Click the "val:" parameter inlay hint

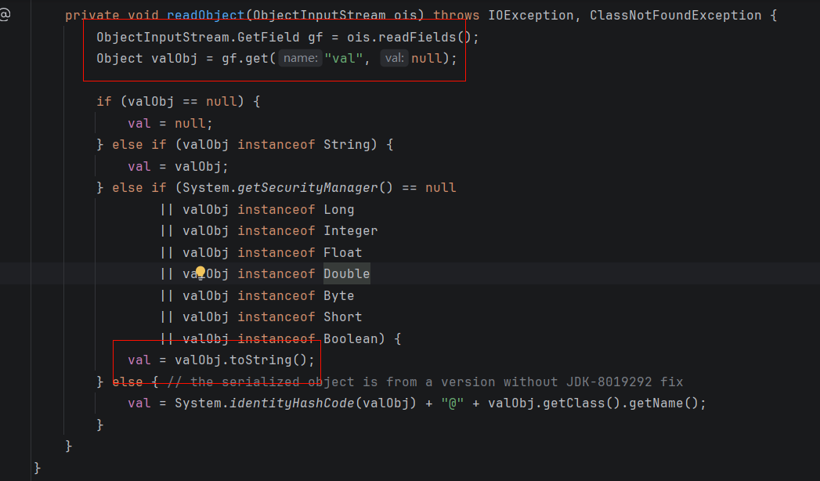click(x=394, y=58)
